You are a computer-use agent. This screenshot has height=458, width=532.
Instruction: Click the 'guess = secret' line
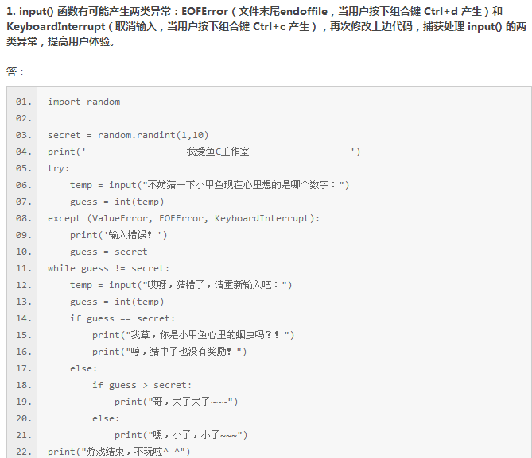pos(109,252)
